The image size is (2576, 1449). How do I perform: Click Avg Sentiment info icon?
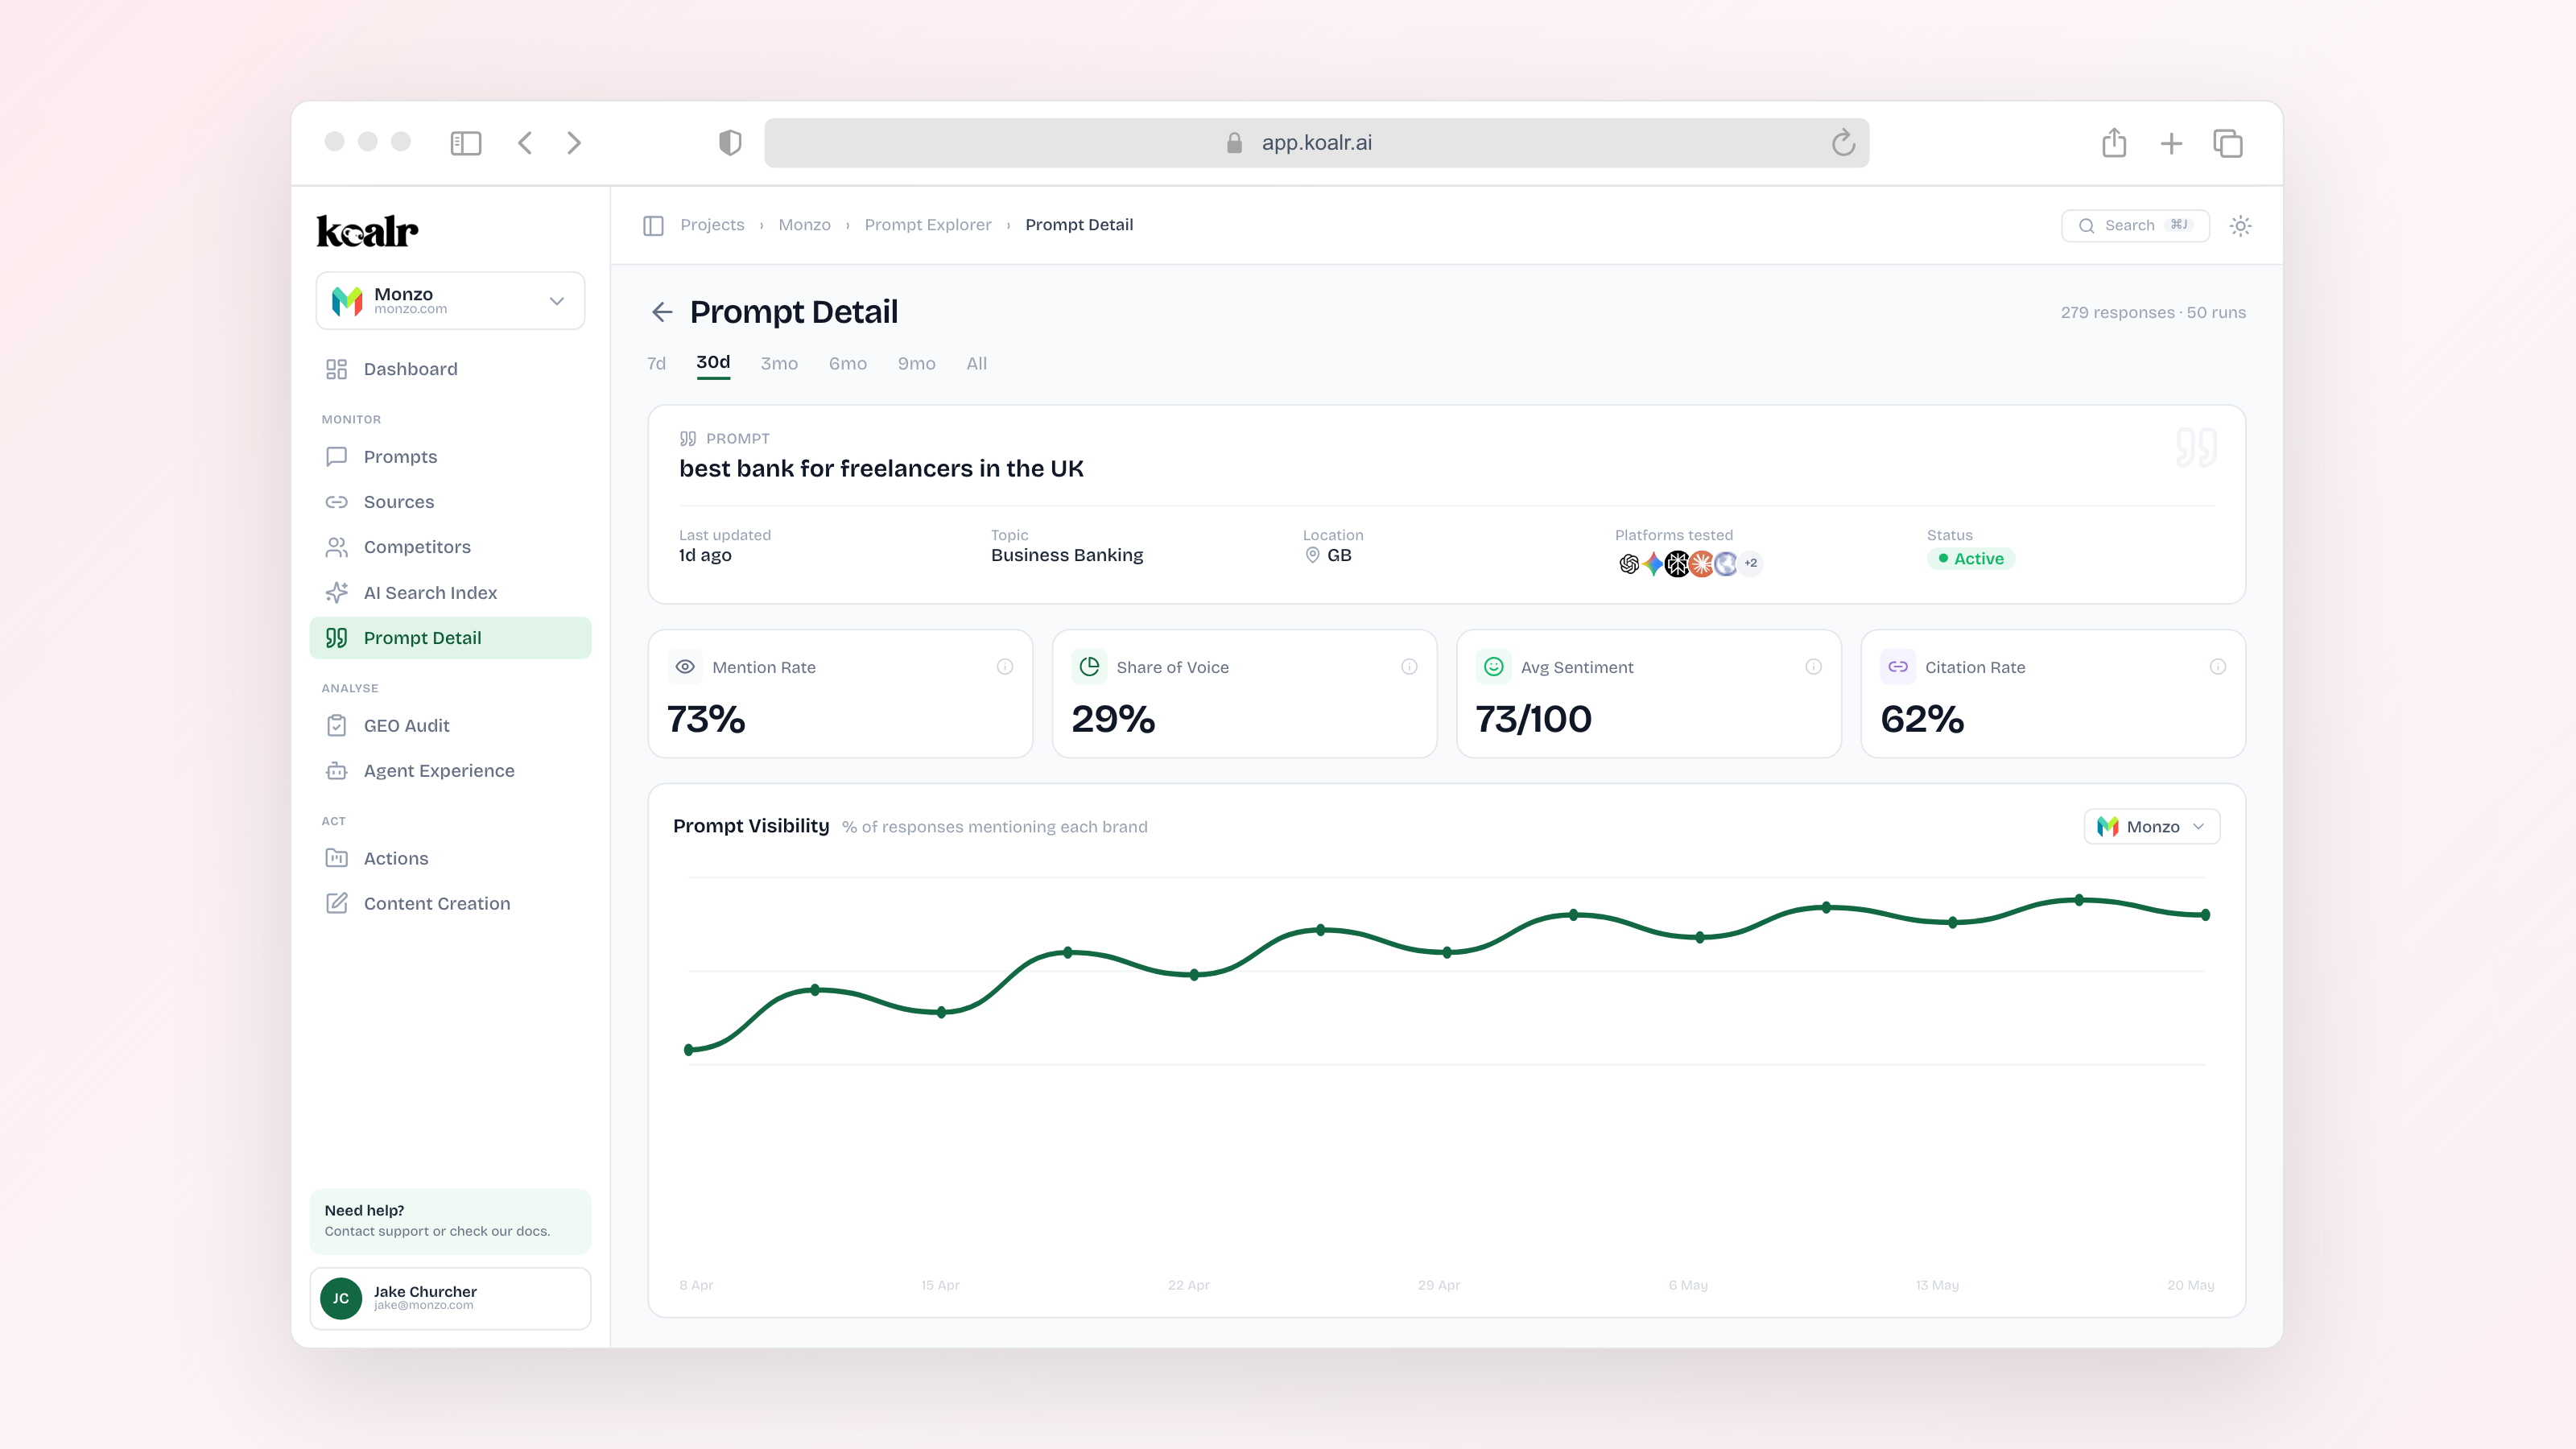click(x=1813, y=667)
